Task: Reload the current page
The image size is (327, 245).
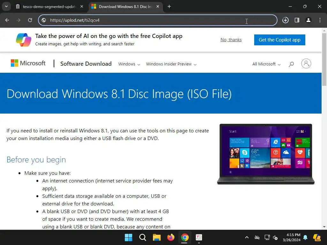Action: (30, 20)
